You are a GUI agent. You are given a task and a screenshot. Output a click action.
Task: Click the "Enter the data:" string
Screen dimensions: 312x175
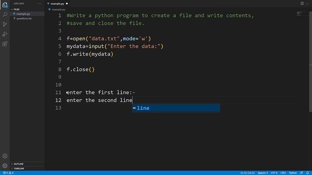tap(134, 46)
